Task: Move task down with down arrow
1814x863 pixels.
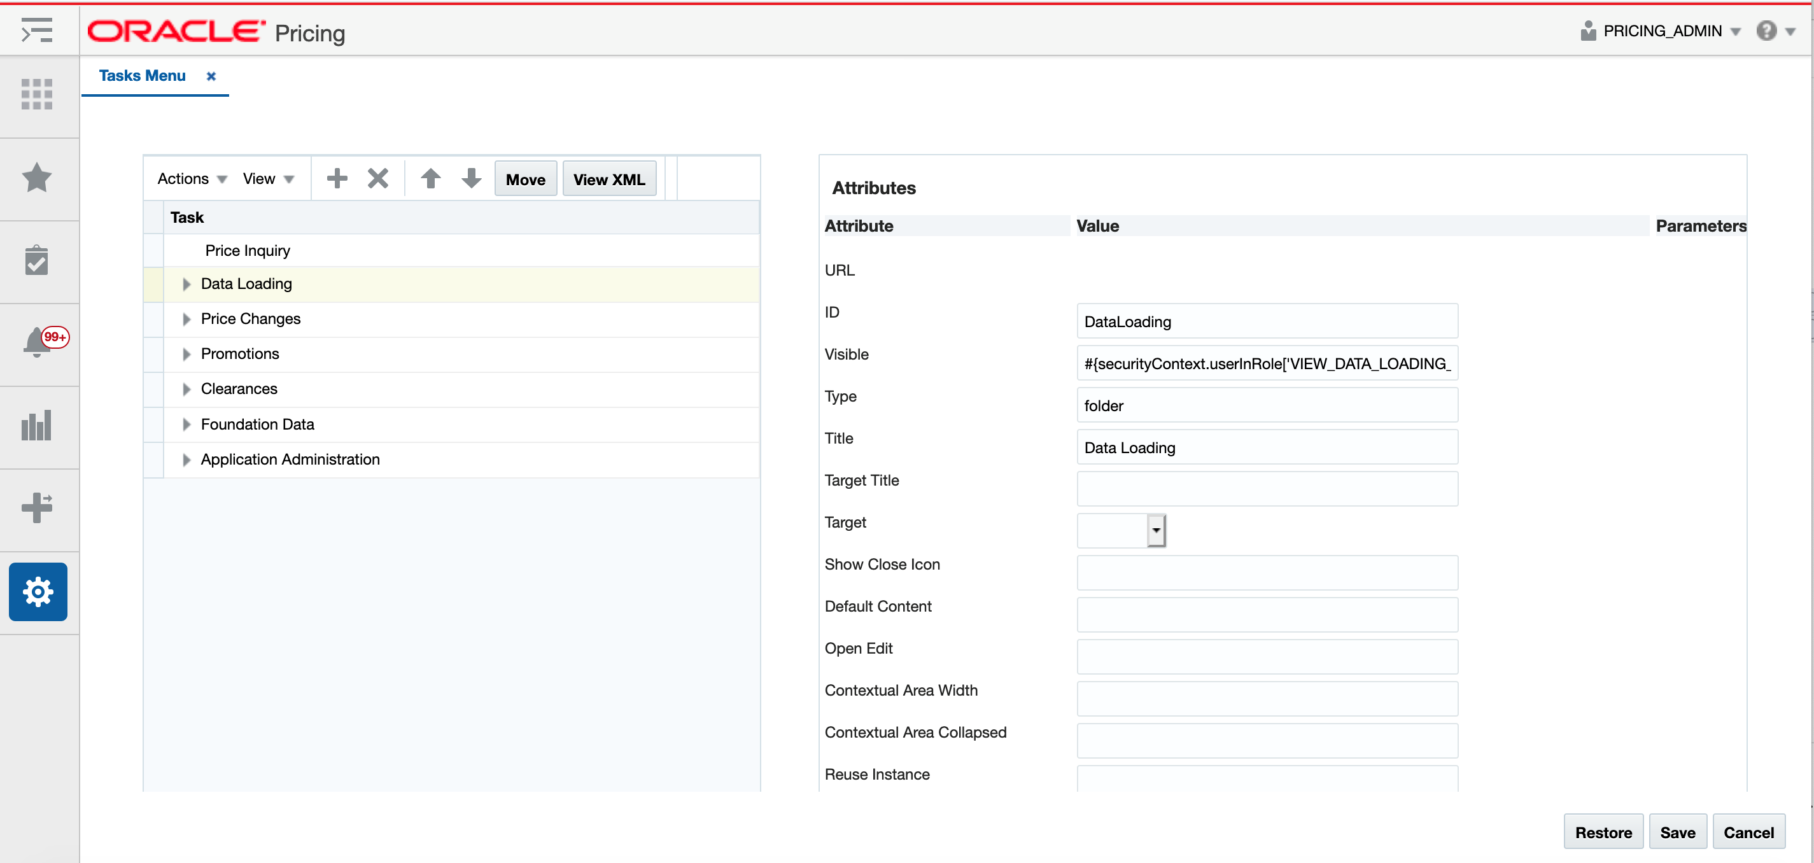Action: pyautogui.click(x=471, y=179)
